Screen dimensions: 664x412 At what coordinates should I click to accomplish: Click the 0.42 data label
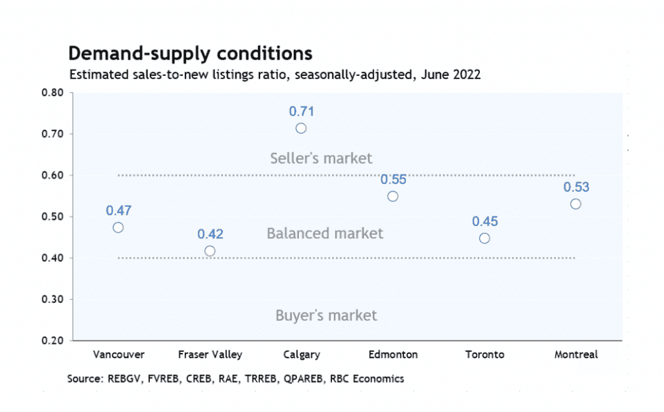tap(210, 235)
